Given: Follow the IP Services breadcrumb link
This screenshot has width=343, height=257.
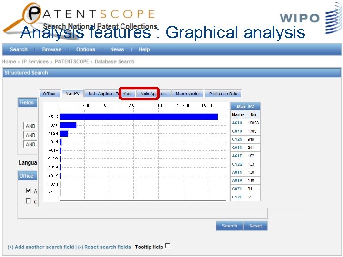Looking at the screenshot, I should pyautogui.click(x=35, y=61).
